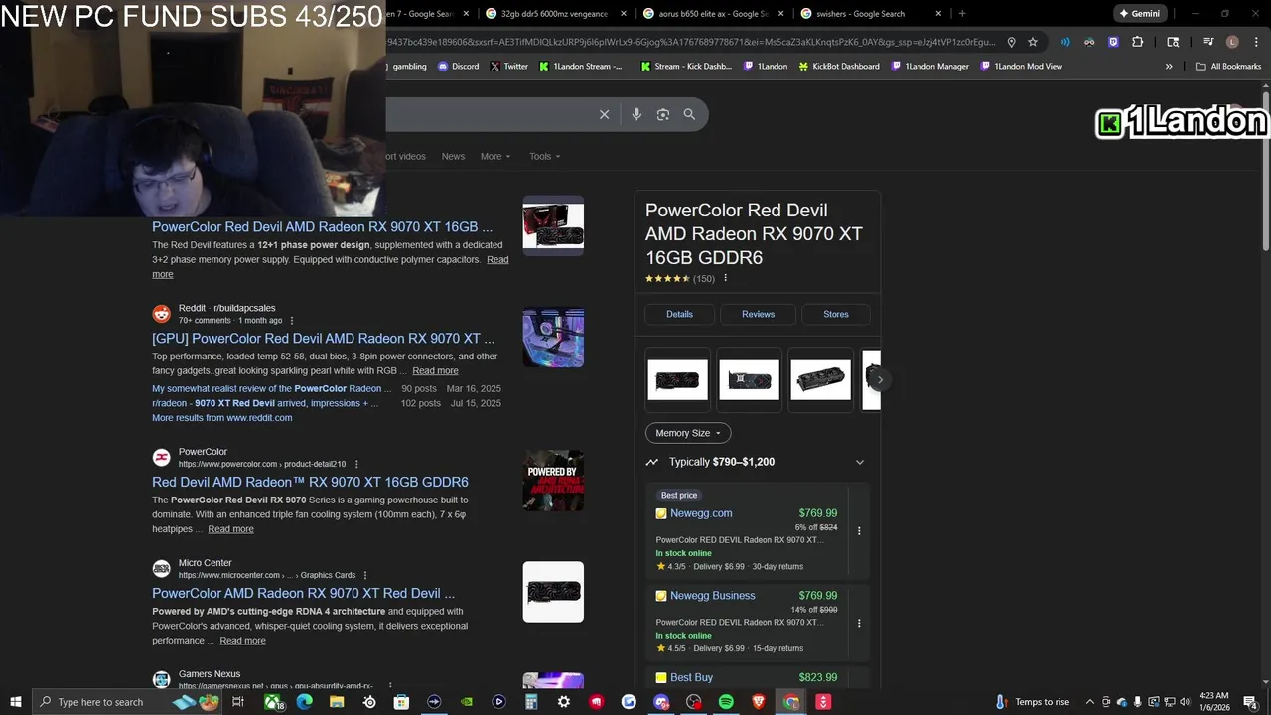Select the second product image thumbnail
Screen dimensions: 1271x715
[x=750, y=379]
